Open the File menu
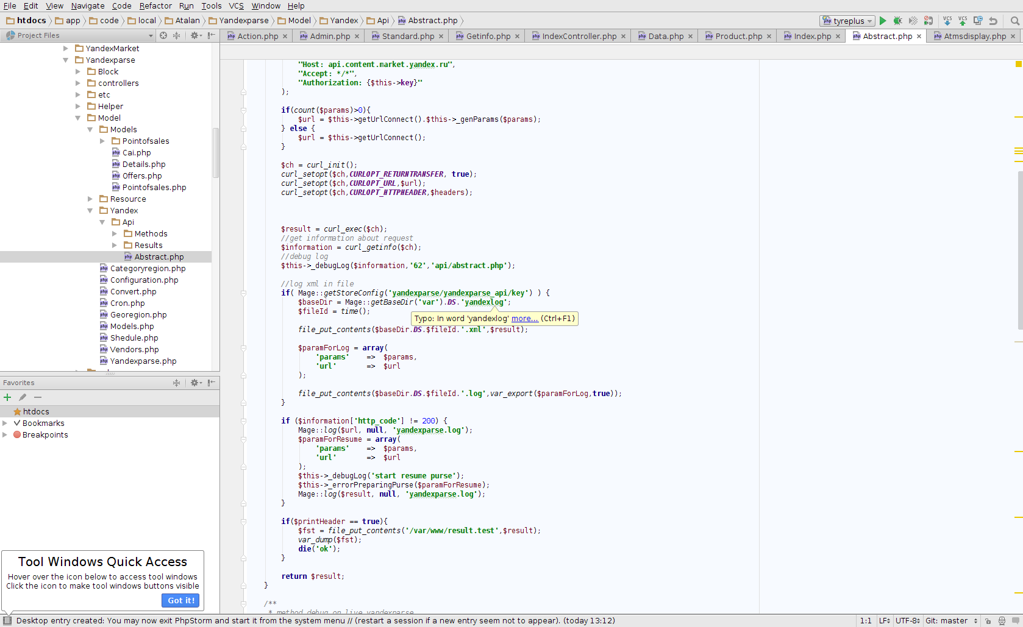The image size is (1023, 627). point(10,5)
